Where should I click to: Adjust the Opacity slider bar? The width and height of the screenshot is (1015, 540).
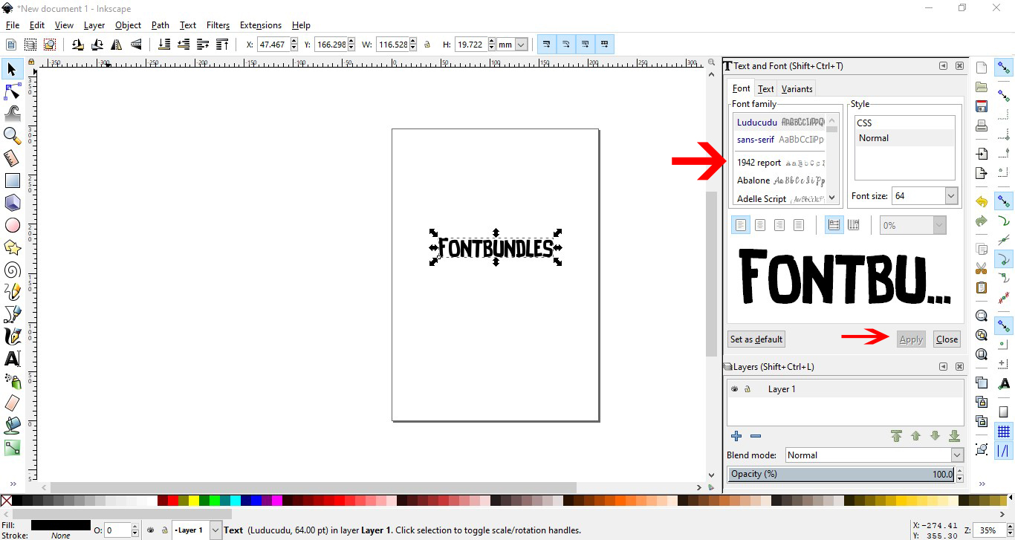(840, 474)
